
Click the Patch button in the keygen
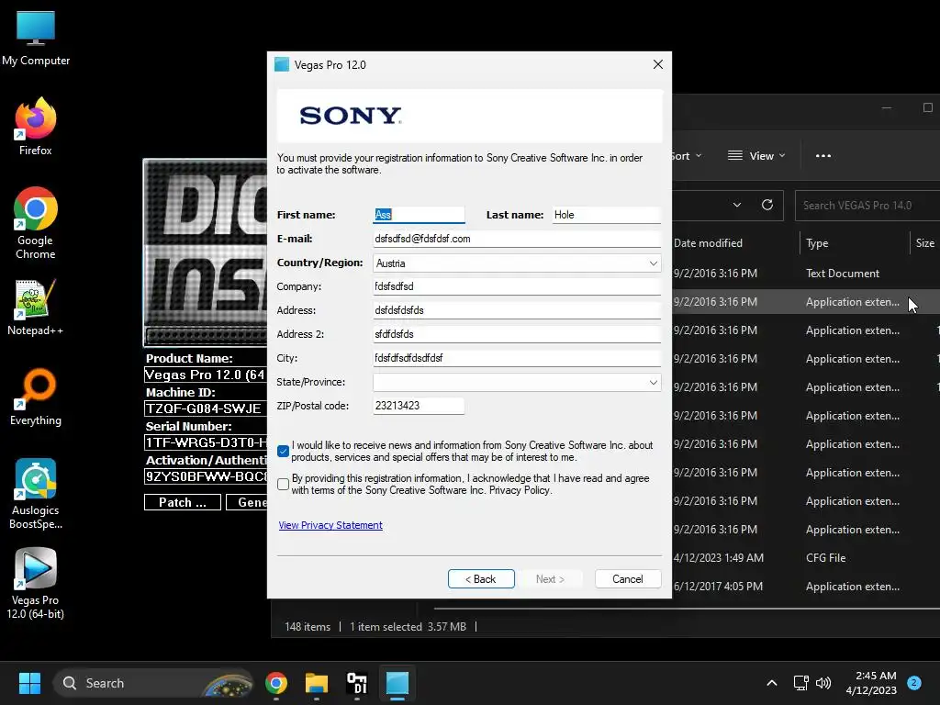[183, 502]
